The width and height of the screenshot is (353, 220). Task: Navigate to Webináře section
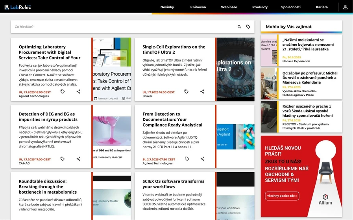[229, 7]
